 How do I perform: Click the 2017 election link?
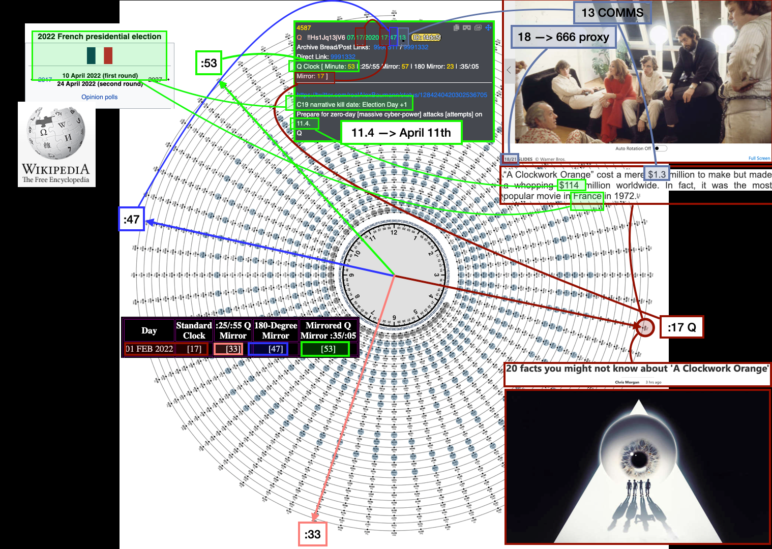(45, 80)
